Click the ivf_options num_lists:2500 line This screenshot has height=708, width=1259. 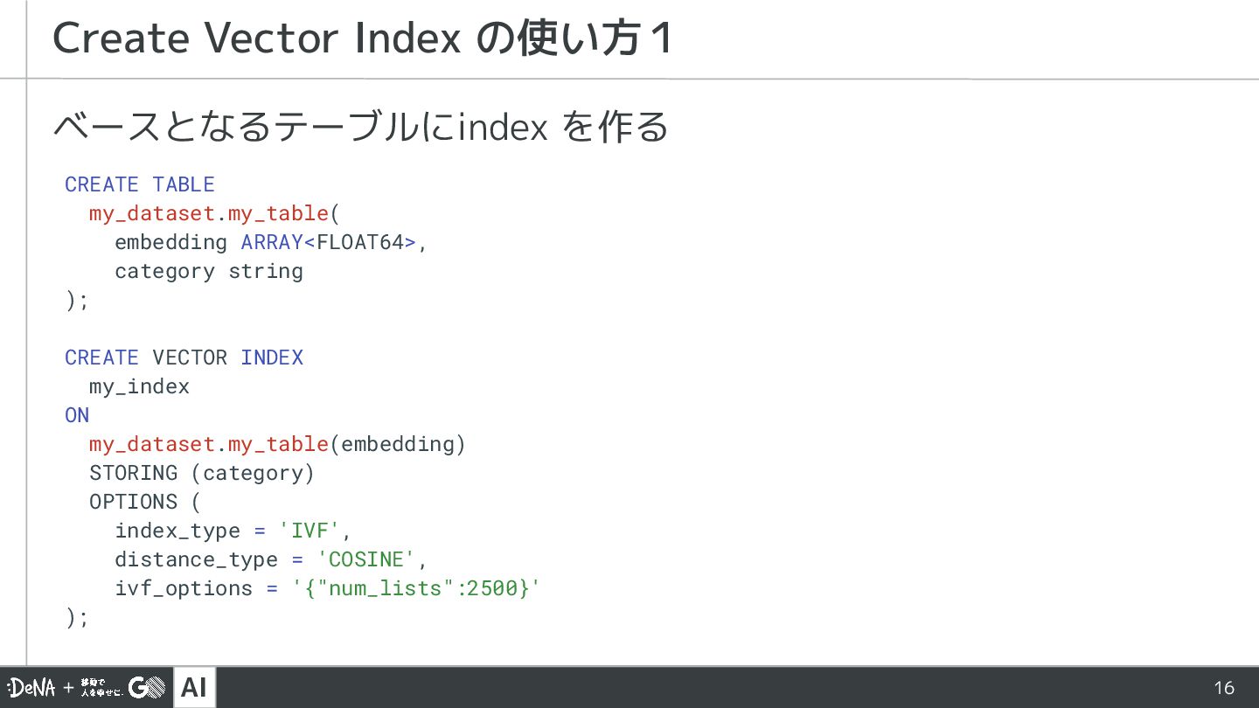[x=328, y=588]
